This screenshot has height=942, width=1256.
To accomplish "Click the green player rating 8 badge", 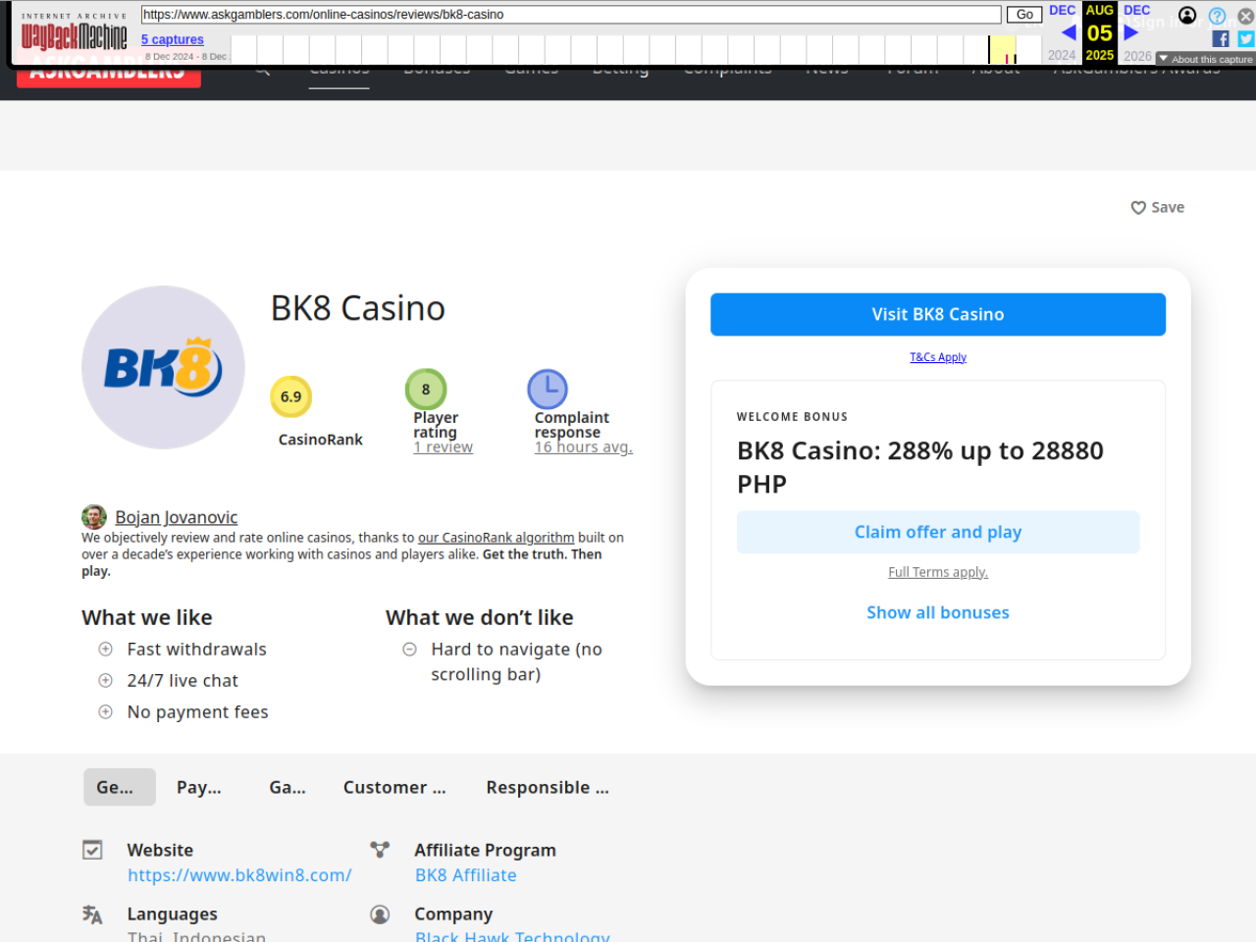I will (x=426, y=389).
